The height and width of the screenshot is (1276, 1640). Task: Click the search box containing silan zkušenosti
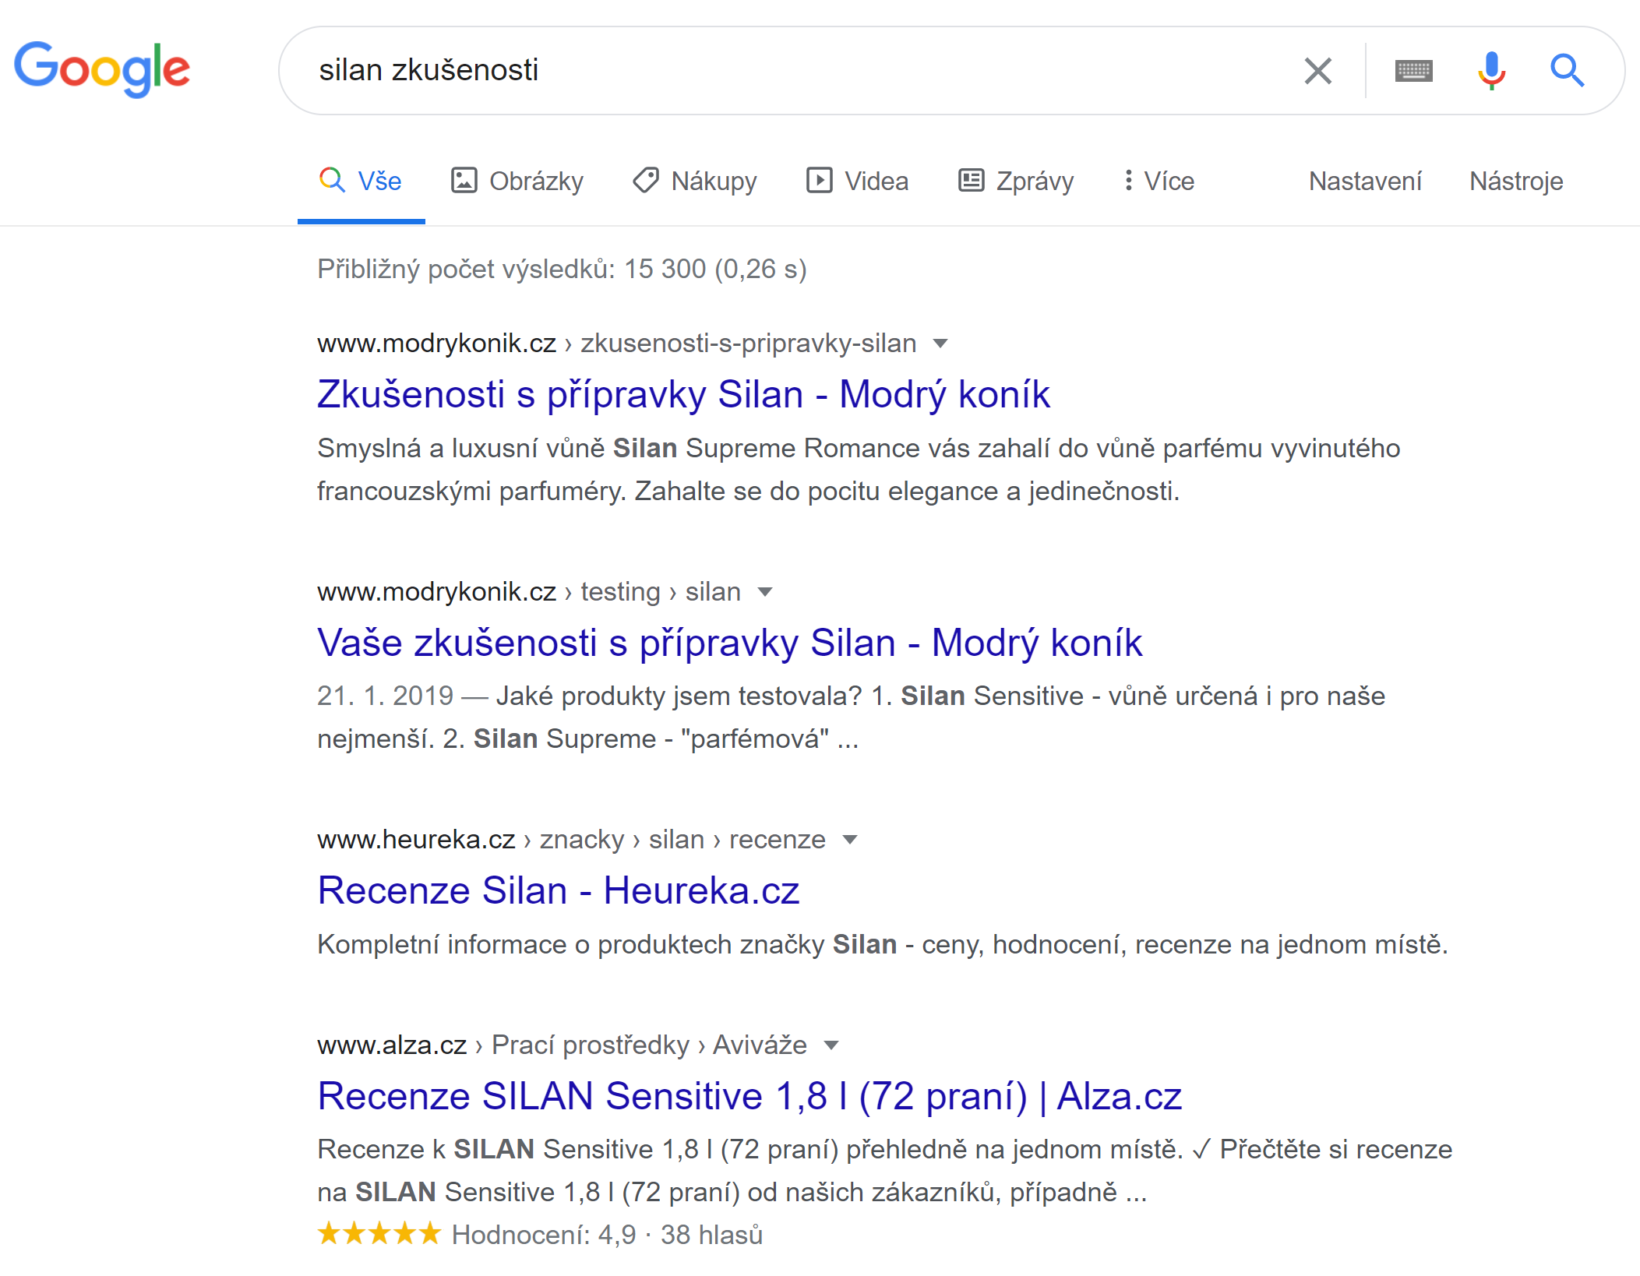787,70
